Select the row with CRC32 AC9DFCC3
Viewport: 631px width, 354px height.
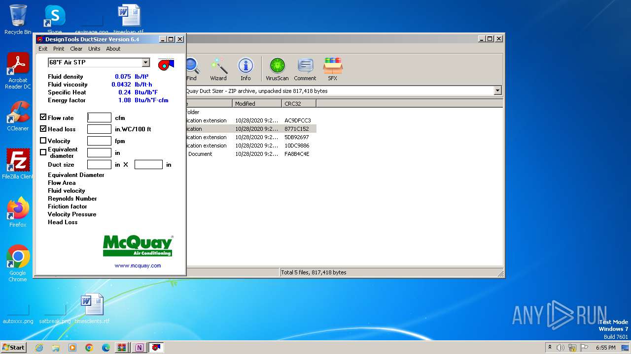251,120
